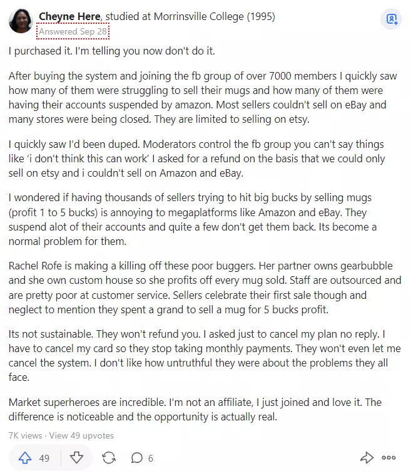The height and width of the screenshot is (473, 411).
Task: Click the paragraph about Market superheroes
Action: coord(195,409)
